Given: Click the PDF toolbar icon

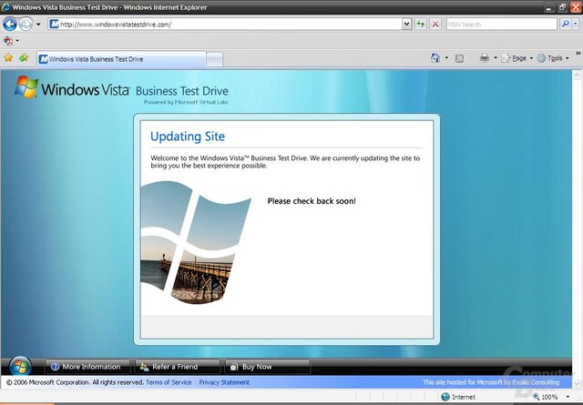Looking at the screenshot, I should coord(8,40).
